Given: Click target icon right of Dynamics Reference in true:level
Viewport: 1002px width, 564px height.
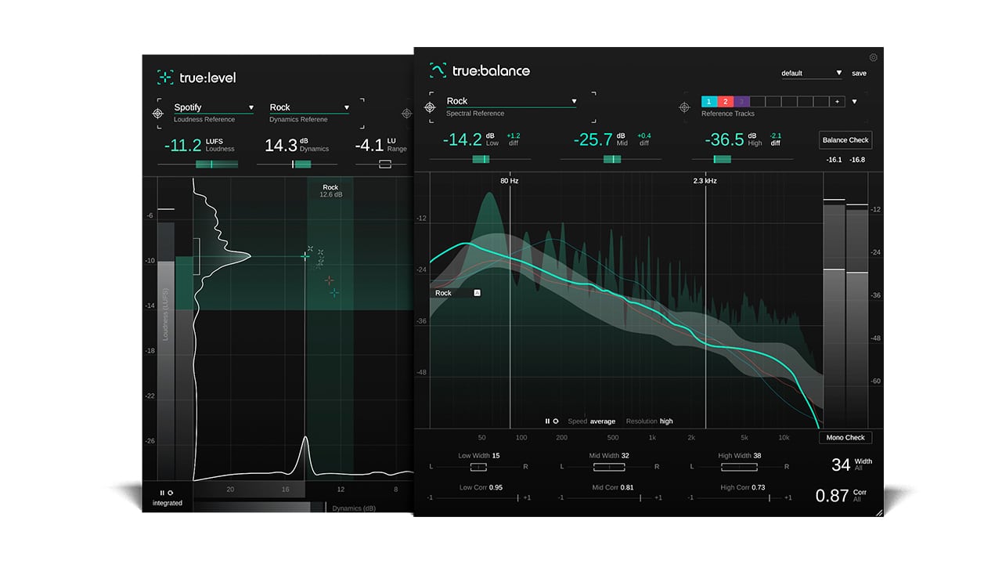Looking at the screenshot, I should [406, 114].
